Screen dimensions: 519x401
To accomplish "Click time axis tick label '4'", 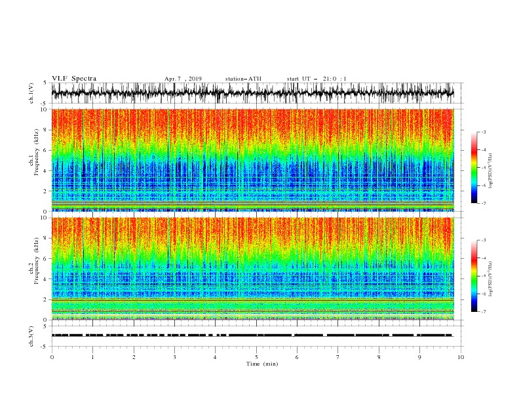I will [215, 357].
